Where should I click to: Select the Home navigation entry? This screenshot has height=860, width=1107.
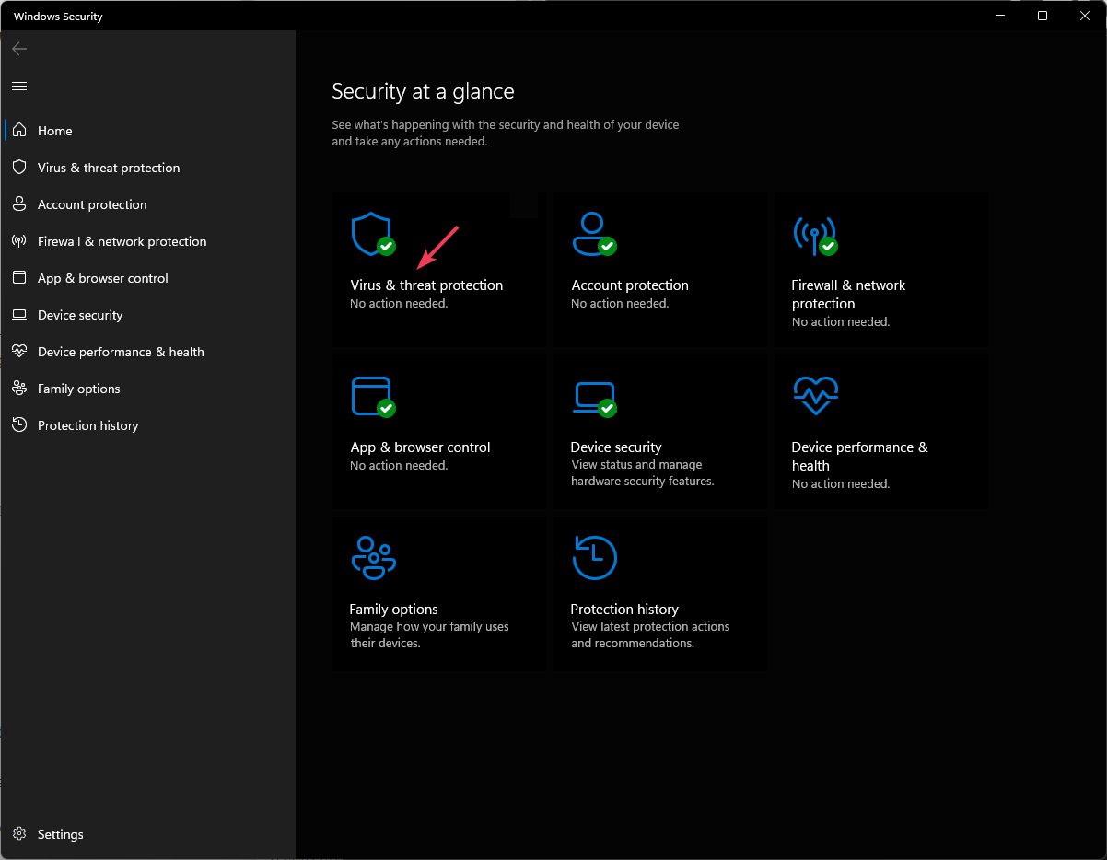tap(55, 130)
